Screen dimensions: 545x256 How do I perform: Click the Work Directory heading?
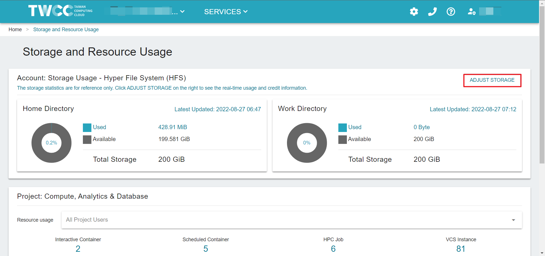coord(302,109)
